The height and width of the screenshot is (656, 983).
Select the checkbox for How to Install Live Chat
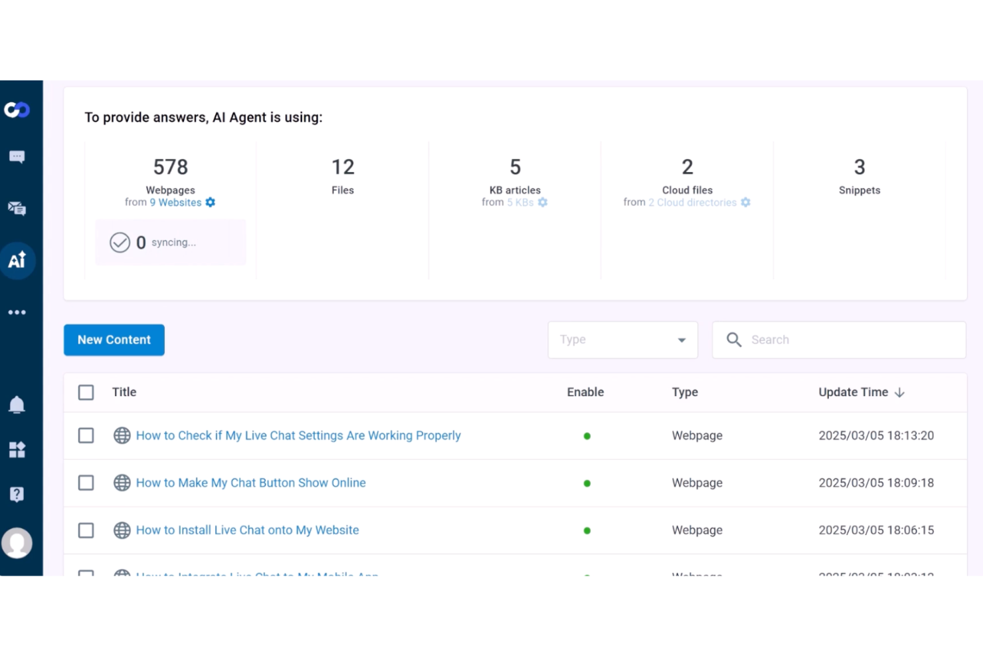point(86,530)
